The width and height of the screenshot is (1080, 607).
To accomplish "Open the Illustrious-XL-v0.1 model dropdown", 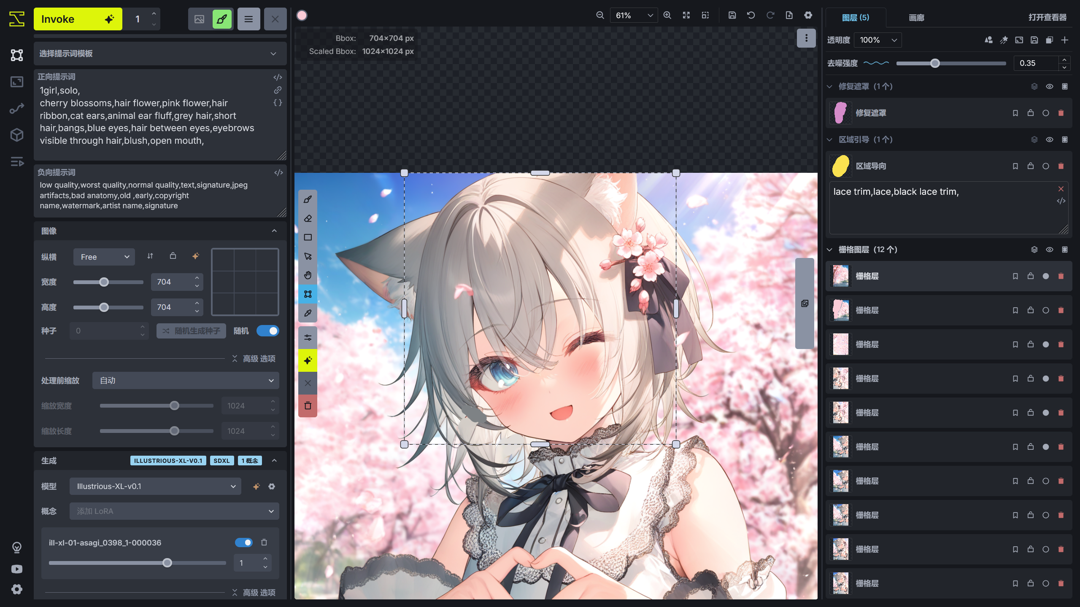I will (155, 486).
